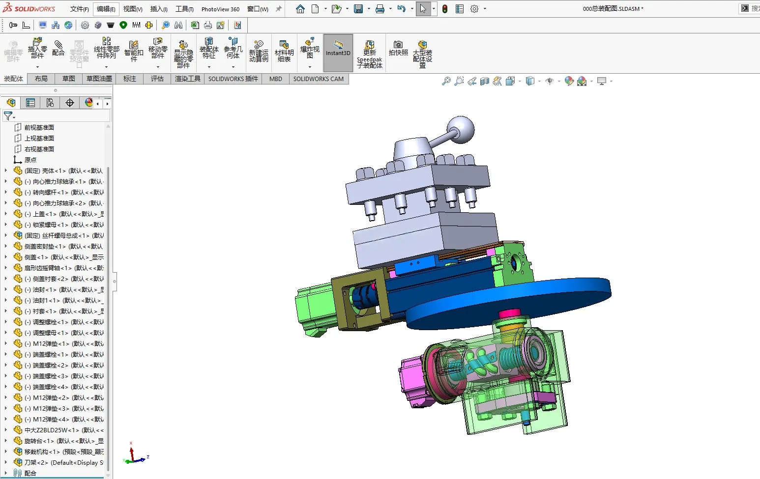Image resolution: width=760 pixels, height=479 pixels.
Task: Click the Edit Appearance color ball icon
Action: tap(569, 81)
